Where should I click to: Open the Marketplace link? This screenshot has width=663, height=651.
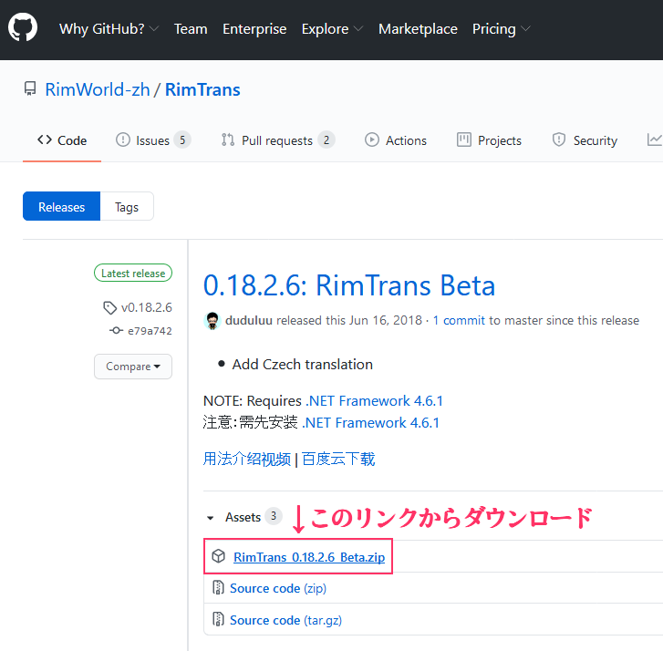point(418,29)
